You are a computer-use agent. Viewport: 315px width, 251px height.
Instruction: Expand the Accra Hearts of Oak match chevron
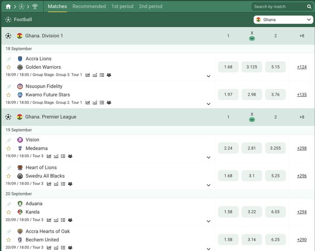(x=209, y=249)
